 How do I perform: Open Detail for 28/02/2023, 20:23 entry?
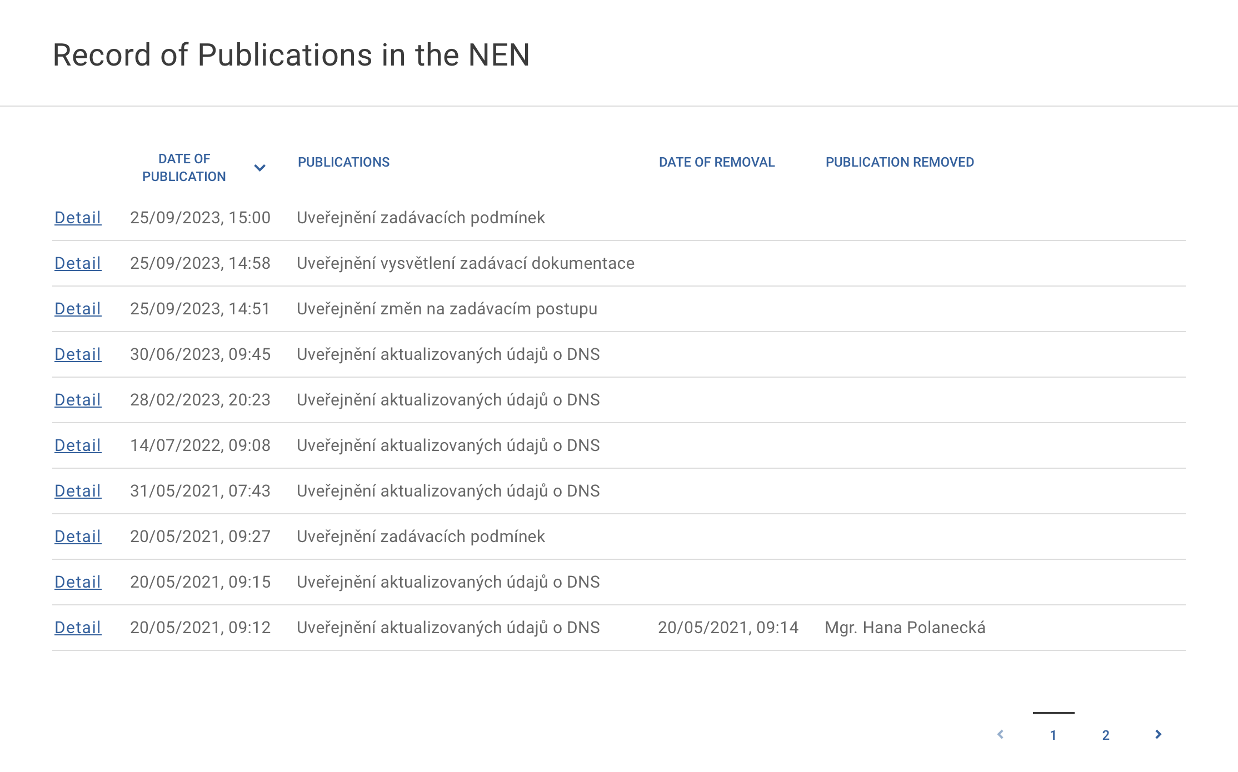click(x=78, y=400)
